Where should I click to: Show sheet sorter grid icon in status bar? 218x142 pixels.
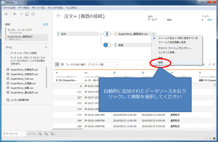(206, 138)
